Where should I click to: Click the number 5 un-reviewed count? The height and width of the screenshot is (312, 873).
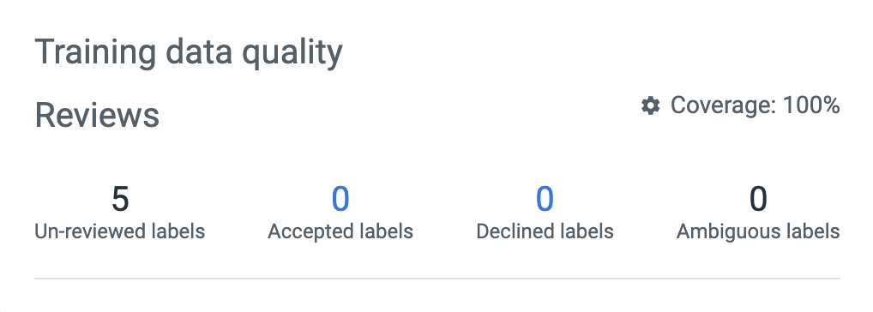pyautogui.click(x=120, y=199)
